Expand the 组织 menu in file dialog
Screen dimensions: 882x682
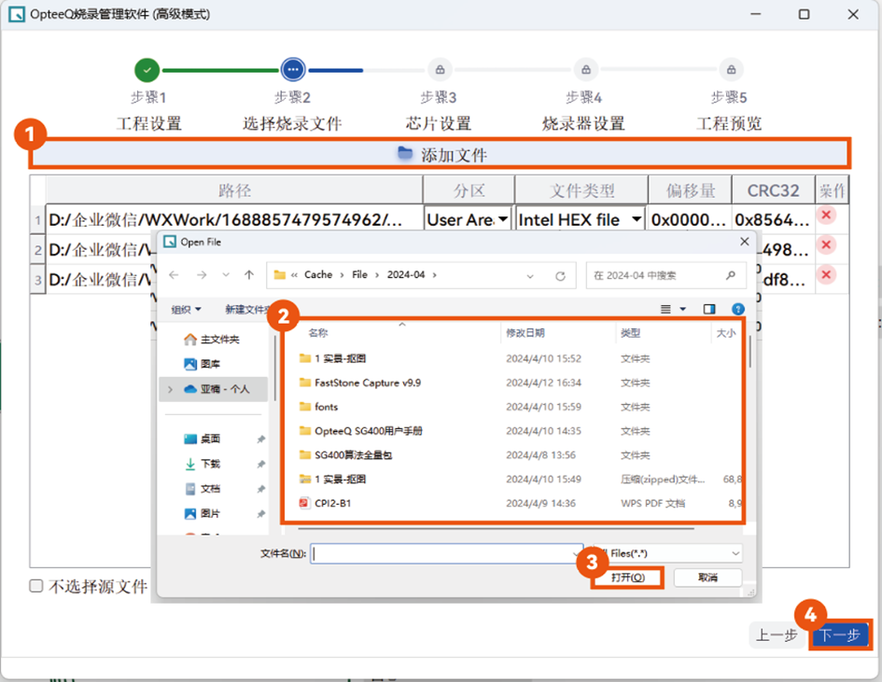[187, 309]
